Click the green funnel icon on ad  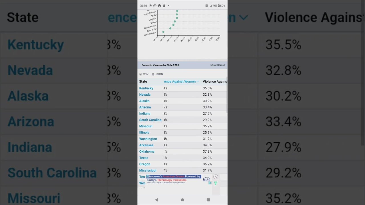pyautogui.click(x=216, y=183)
